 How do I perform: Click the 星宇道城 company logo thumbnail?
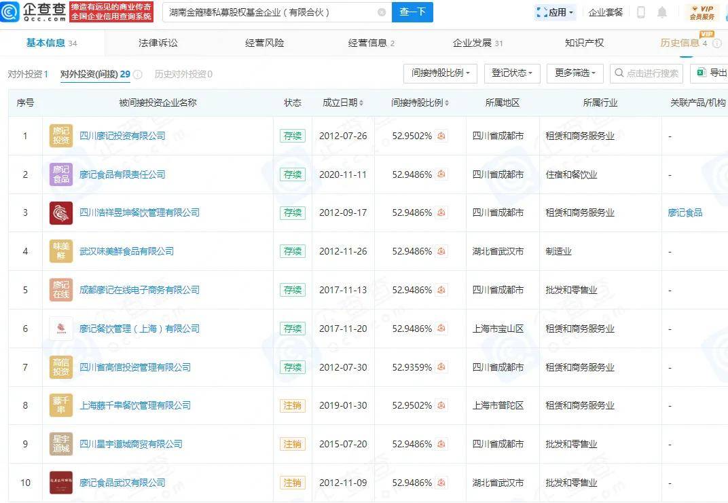coord(61,444)
